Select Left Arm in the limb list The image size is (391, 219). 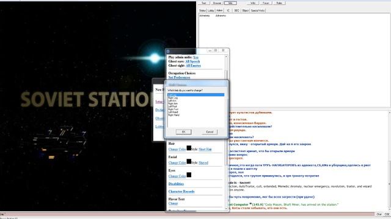click(195, 101)
